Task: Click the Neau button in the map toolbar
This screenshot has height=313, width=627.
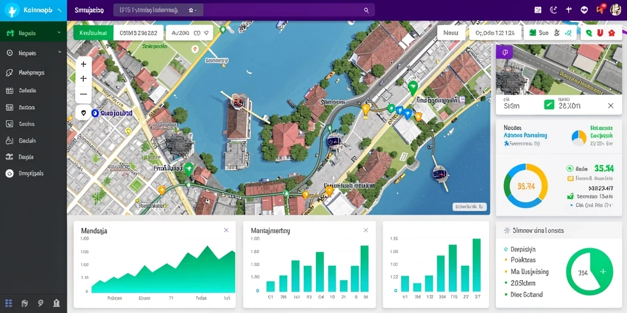Action: tap(451, 33)
